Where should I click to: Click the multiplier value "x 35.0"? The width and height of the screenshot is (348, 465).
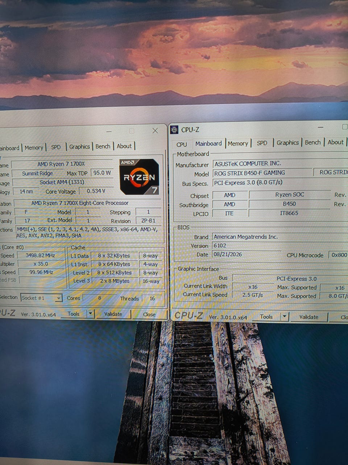tap(41, 264)
